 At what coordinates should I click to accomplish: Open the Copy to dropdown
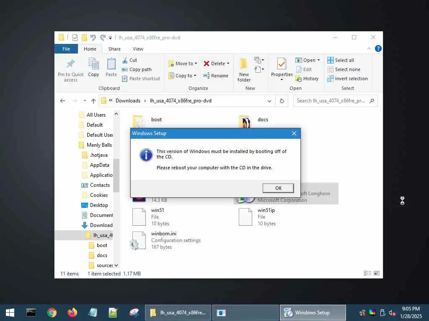coord(183,76)
